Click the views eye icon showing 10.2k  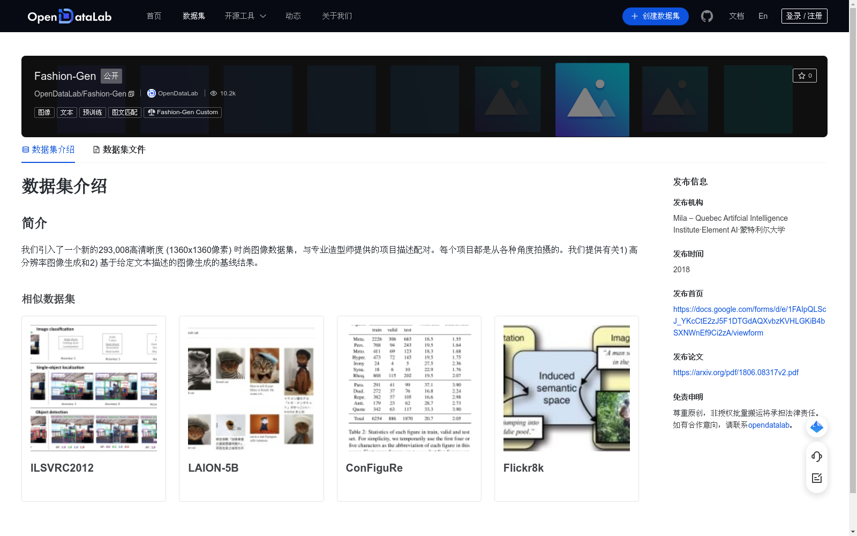(214, 93)
